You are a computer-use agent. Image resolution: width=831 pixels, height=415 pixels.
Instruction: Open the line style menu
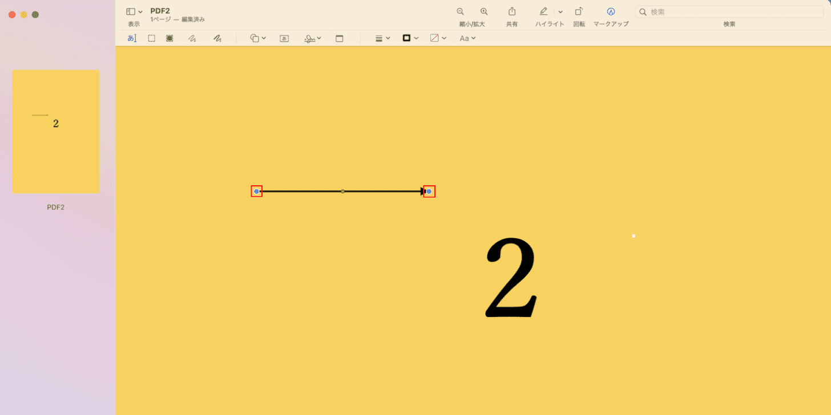[x=382, y=38]
